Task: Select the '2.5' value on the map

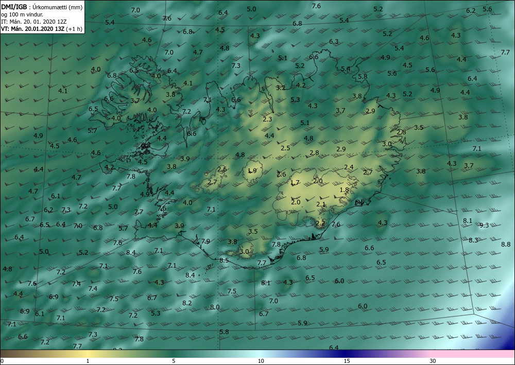Action: 285,148
